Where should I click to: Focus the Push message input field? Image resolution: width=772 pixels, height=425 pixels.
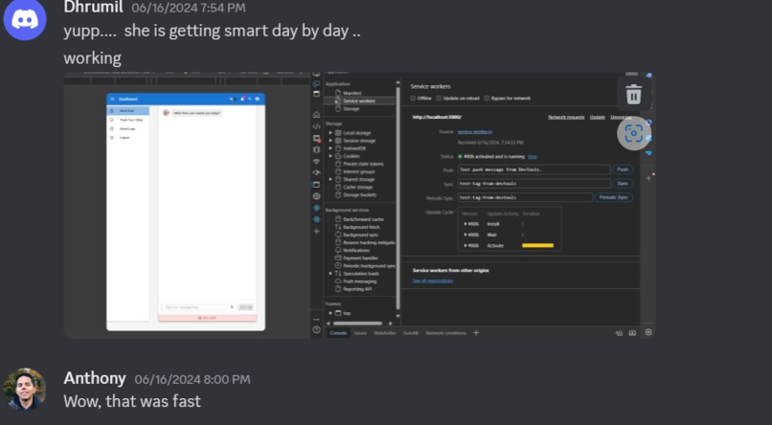point(534,169)
